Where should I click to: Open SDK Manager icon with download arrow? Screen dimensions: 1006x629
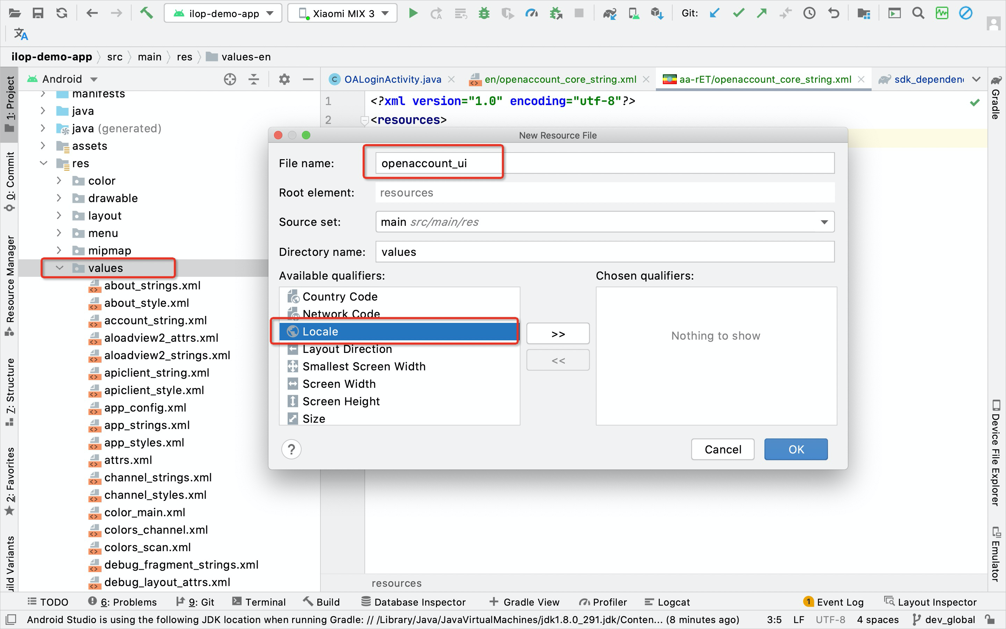coord(657,13)
